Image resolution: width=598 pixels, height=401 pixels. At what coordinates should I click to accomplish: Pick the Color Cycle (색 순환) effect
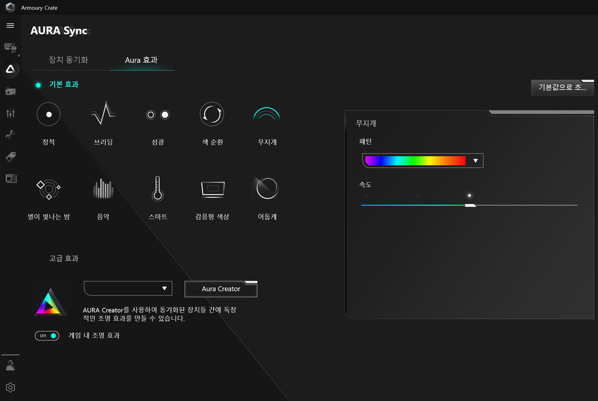(x=212, y=114)
